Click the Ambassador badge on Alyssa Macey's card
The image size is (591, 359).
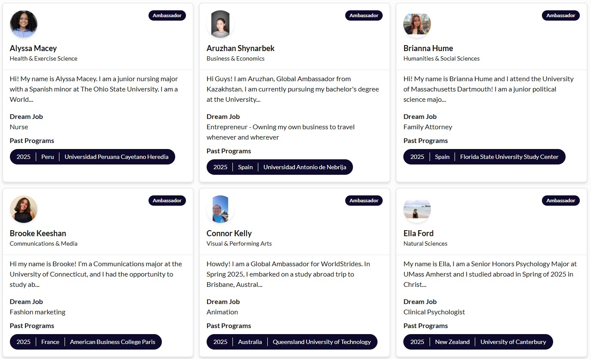167,15
